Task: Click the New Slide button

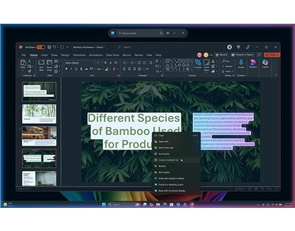Action: pyautogui.click(x=41, y=65)
